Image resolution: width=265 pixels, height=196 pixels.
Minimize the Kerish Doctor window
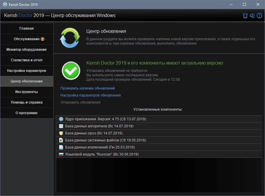231,5
